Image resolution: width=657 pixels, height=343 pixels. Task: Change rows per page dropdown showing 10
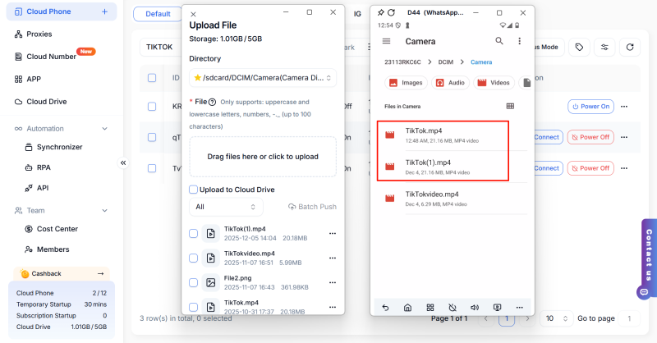point(554,318)
